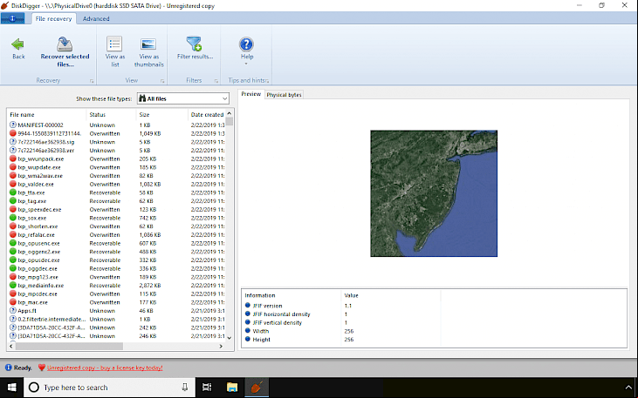Click the unknown status icon for Apps.ft
This screenshot has width=638, height=398.
(12, 311)
